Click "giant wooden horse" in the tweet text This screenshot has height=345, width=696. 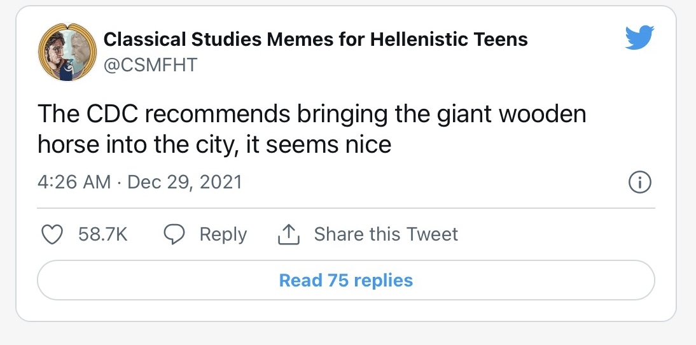pos(484,115)
